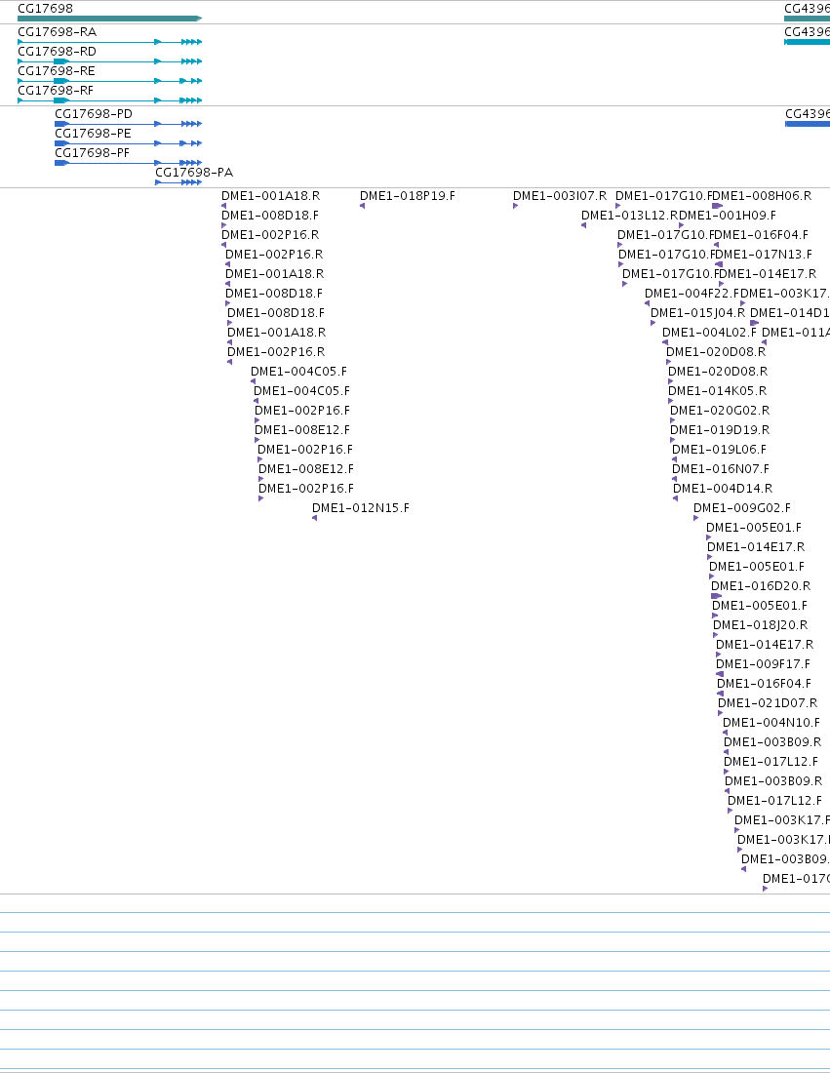Open read DME1-014K05.R
Screen dimensions: 830x1073
(717, 391)
